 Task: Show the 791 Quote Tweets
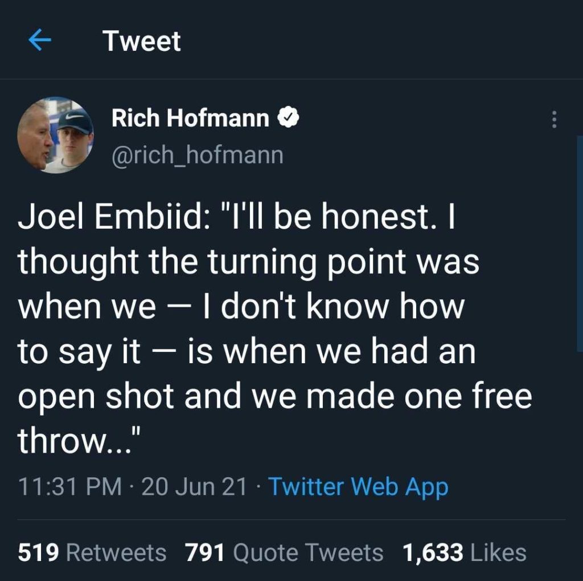coord(284,552)
